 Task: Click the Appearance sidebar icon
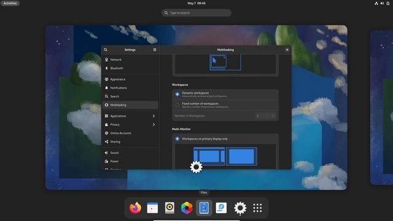106,79
